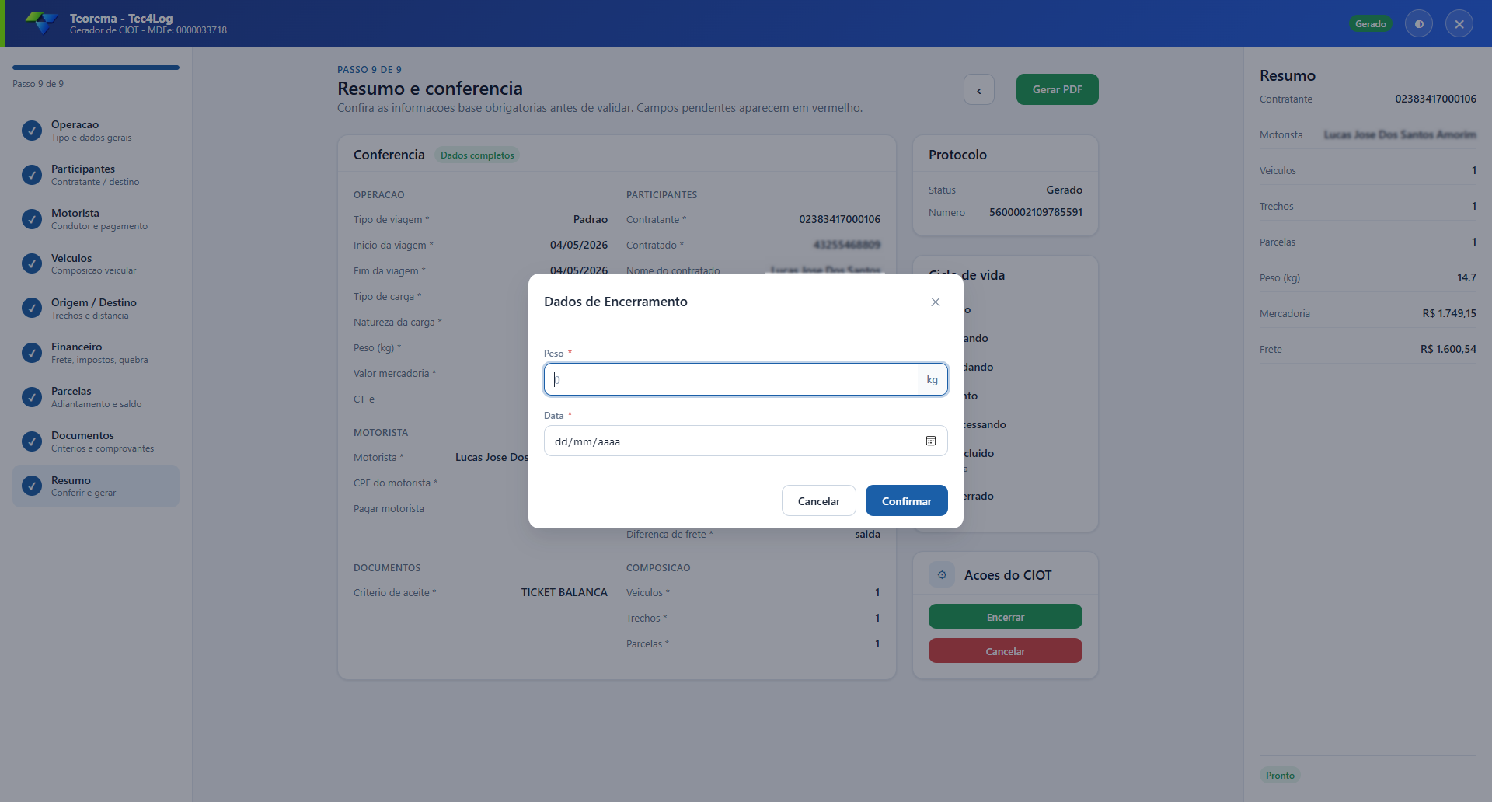The image size is (1492, 802).
Task: Click Frete value R$ 1.600,54
Action: [x=1448, y=349]
